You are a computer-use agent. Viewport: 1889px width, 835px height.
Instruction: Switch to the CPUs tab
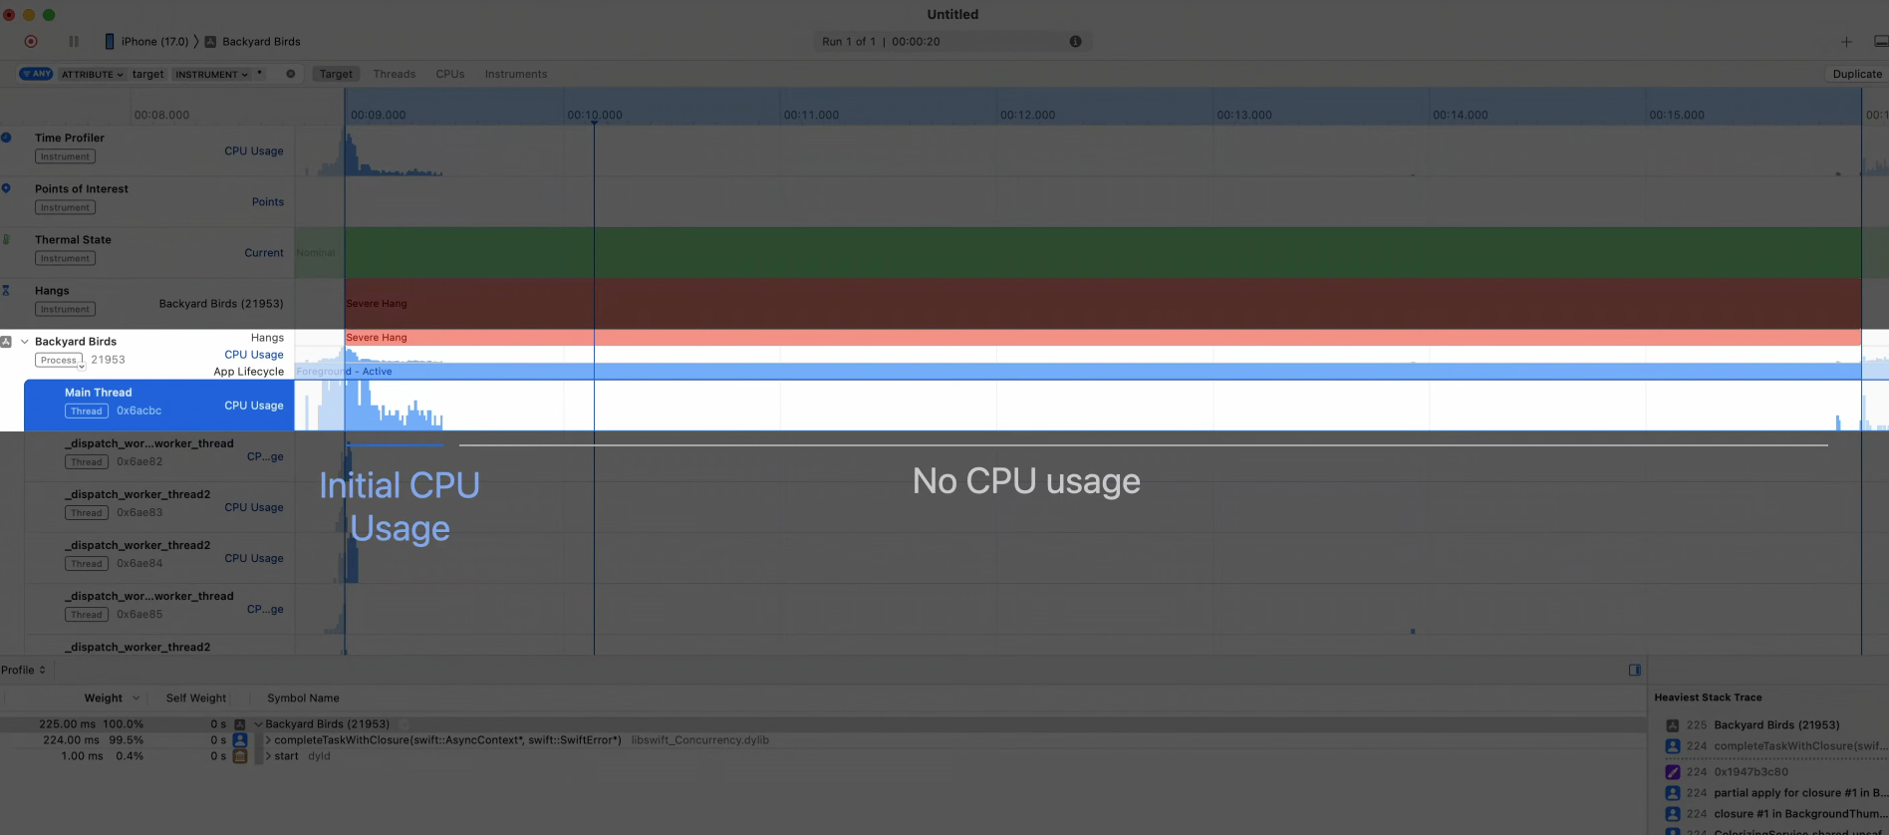click(450, 74)
